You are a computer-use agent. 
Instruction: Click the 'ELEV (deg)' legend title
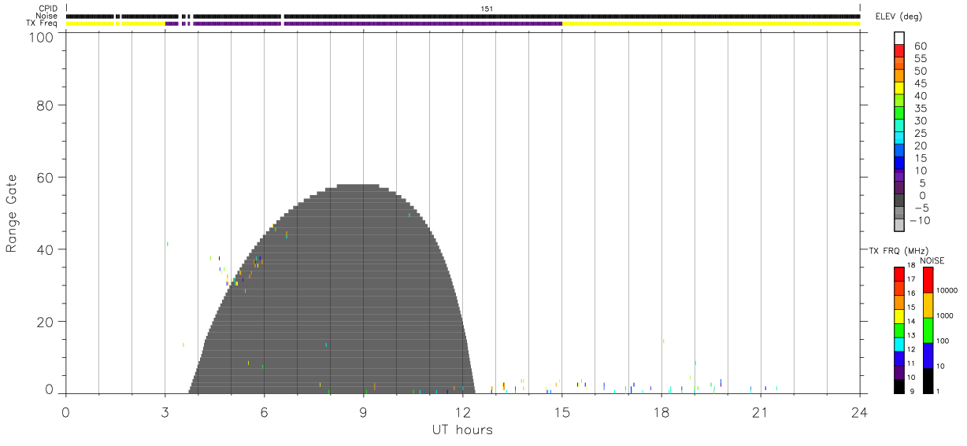coord(898,17)
